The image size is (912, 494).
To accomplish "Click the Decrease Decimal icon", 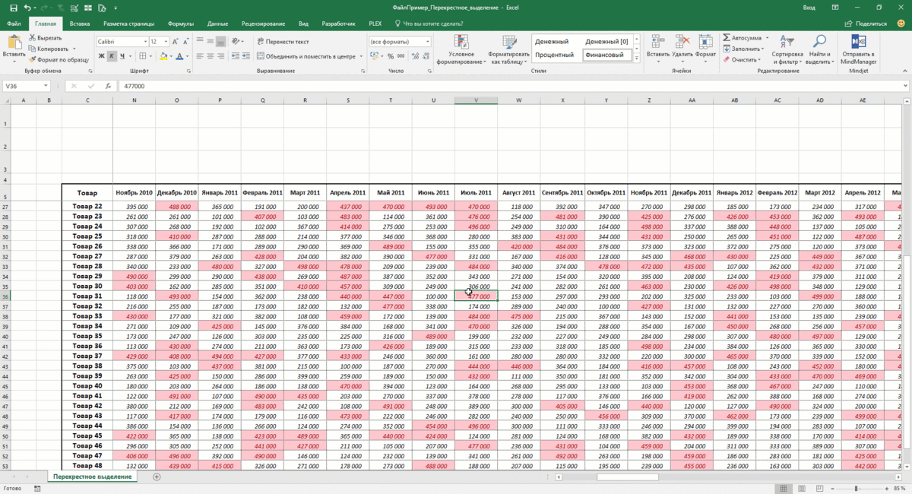I will (426, 56).
